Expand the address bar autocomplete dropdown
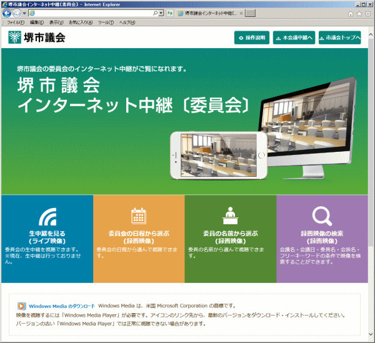This screenshot has height=343, width=375. pos(161,13)
